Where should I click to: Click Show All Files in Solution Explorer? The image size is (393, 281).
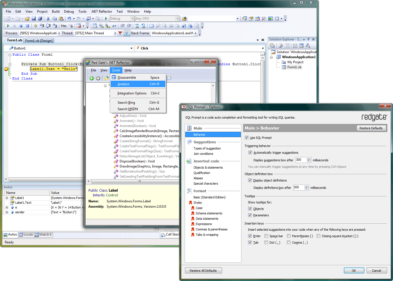tap(280, 46)
